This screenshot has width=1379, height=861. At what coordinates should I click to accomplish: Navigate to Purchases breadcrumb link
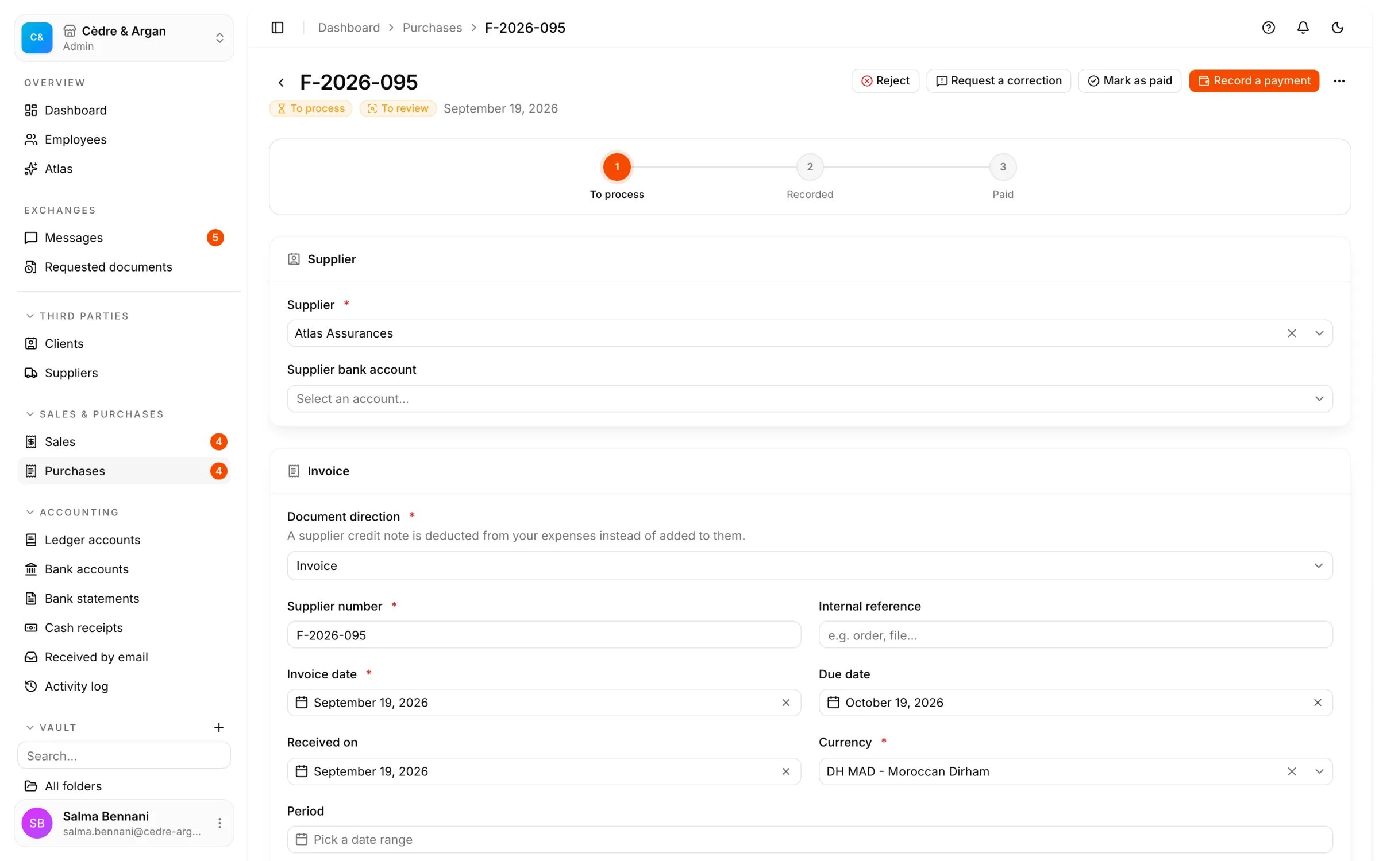[x=432, y=28]
